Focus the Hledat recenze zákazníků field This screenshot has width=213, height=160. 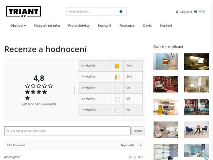tap(67, 131)
